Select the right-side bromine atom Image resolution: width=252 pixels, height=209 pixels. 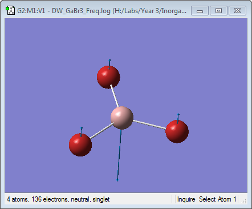point(177,131)
